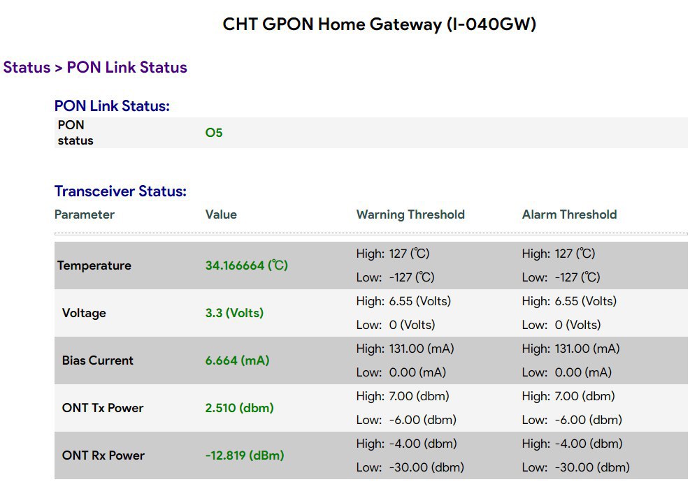Select the 3.3 (Volts) value

click(234, 313)
